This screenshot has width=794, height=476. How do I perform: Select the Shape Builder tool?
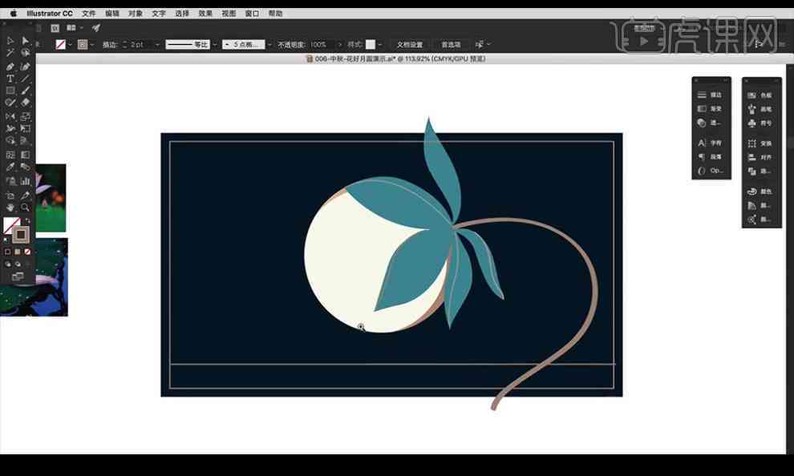[10, 140]
